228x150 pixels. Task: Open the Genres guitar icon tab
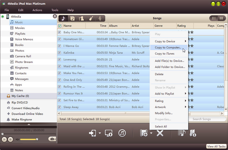pyautogui.click(x=91, y=19)
